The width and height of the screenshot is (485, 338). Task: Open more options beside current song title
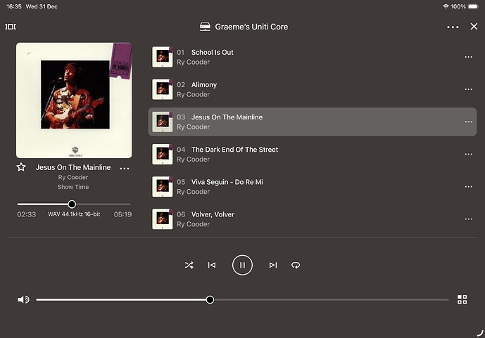click(x=125, y=168)
